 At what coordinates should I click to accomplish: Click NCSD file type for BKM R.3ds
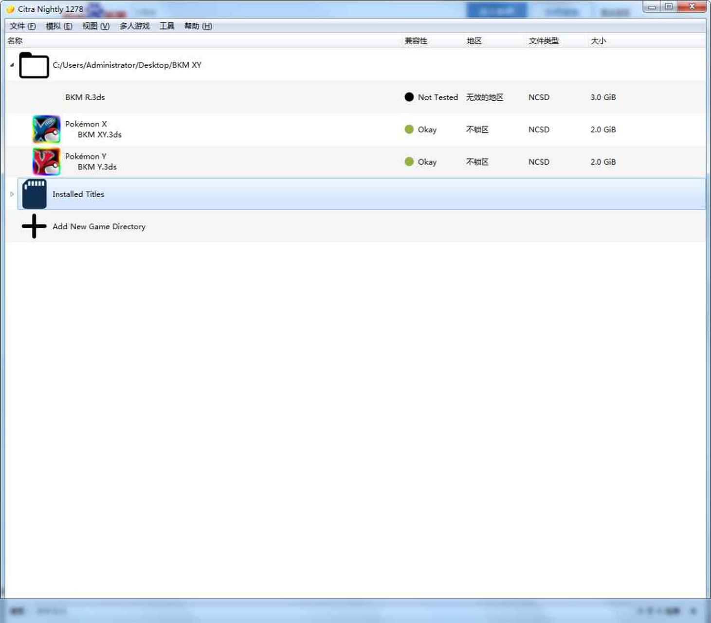tap(539, 97)
